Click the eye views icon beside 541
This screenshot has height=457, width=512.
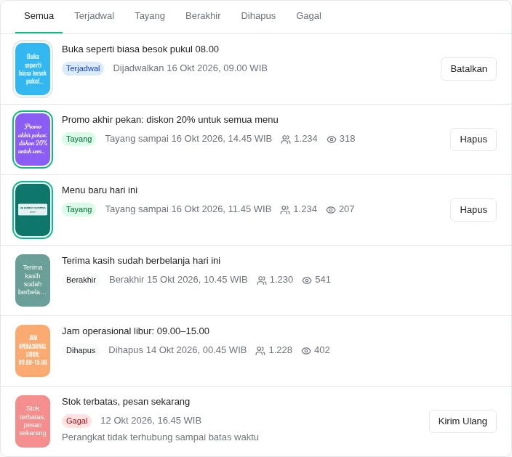point(307,280)
